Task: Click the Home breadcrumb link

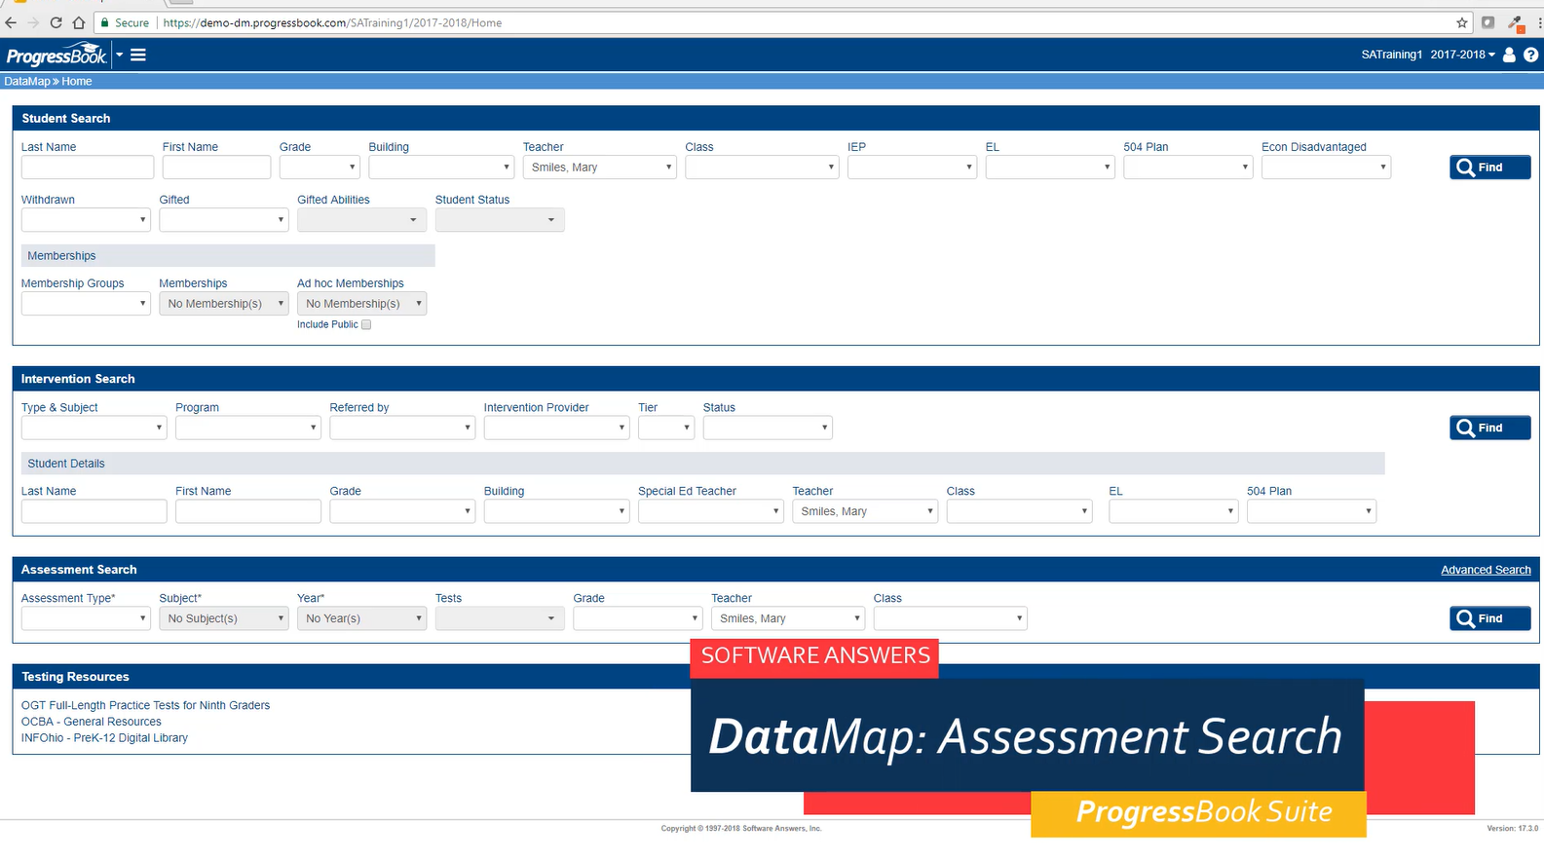Action: click(x=77, y=82)
